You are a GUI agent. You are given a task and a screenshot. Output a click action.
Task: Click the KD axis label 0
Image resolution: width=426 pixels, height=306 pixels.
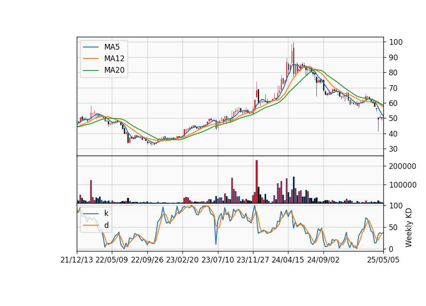(391, 249)
